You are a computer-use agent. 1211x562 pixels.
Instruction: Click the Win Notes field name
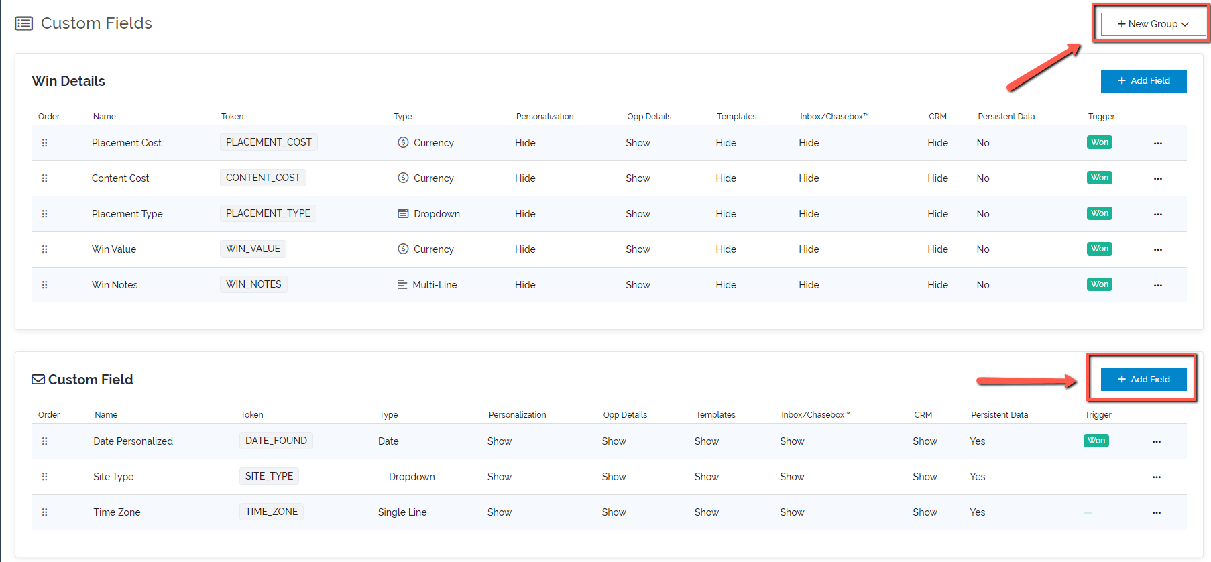click(x=115, y=285)
